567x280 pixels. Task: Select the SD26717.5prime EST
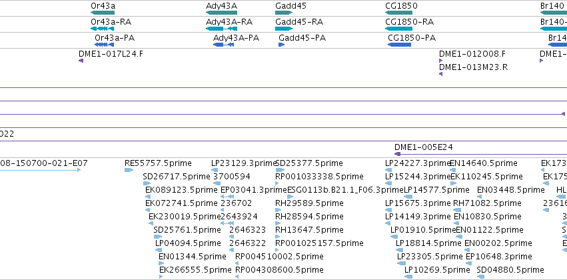click(x=147, y=183)
